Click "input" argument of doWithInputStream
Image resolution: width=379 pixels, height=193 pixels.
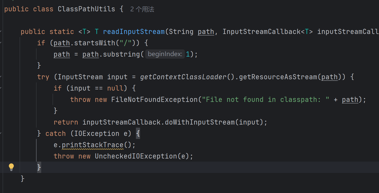click(249, 122)
